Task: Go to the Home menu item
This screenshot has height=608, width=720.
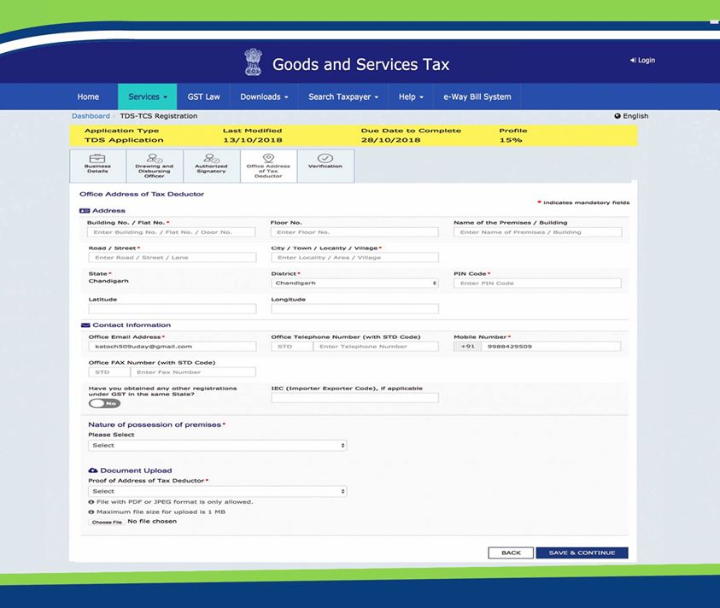Action: [88, 96]
